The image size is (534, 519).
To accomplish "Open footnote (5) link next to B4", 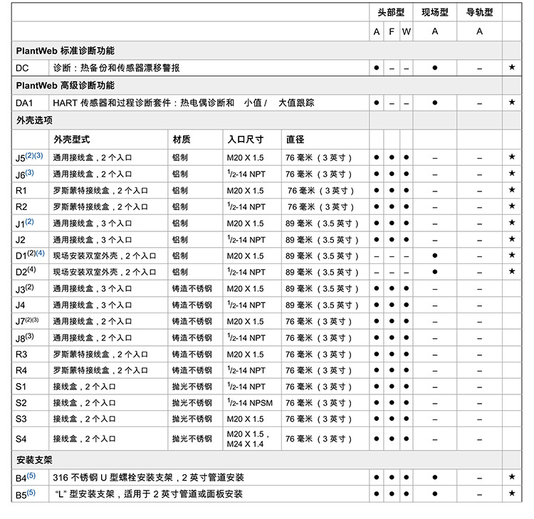I will (31, 475).
